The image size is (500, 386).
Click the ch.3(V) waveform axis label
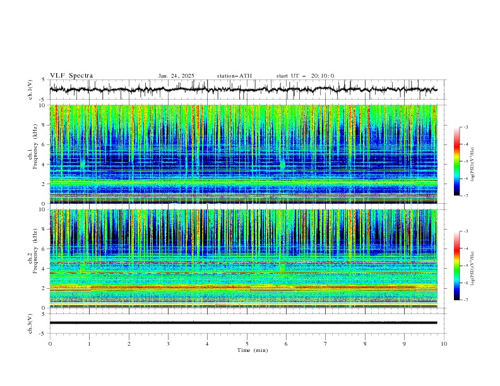30,324
